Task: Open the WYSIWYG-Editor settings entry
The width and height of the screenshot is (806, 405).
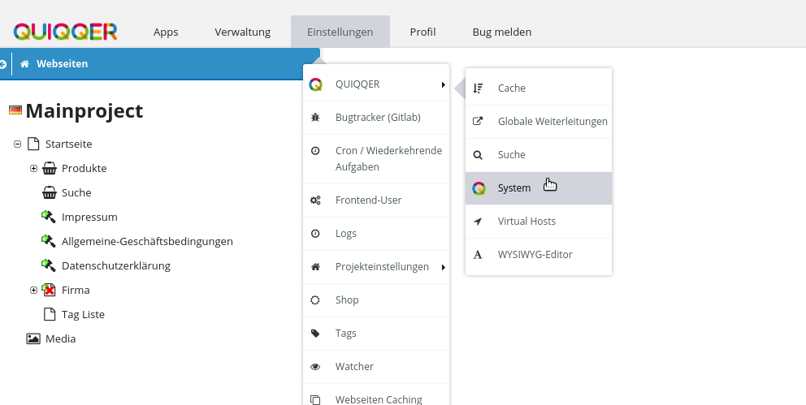Action: click(535, 255)
